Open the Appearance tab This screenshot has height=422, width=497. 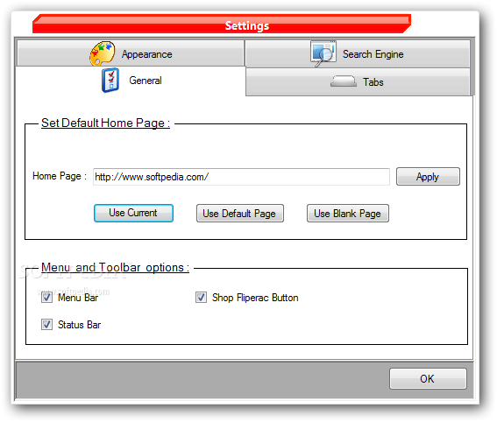coord(131,53)
